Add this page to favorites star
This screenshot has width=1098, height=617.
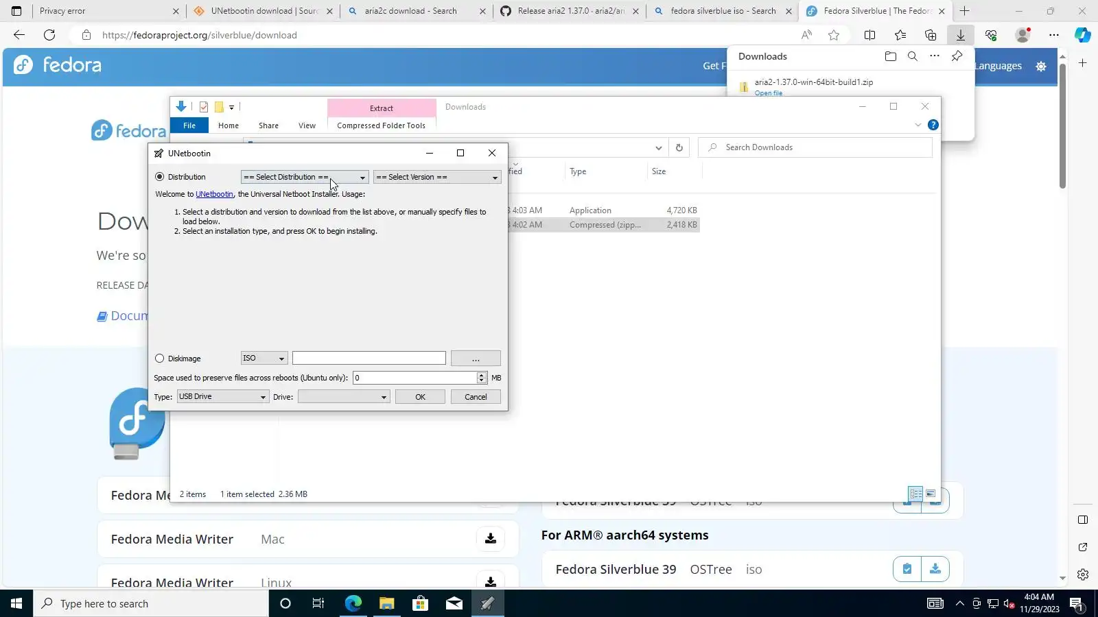(x=834, y=35)
